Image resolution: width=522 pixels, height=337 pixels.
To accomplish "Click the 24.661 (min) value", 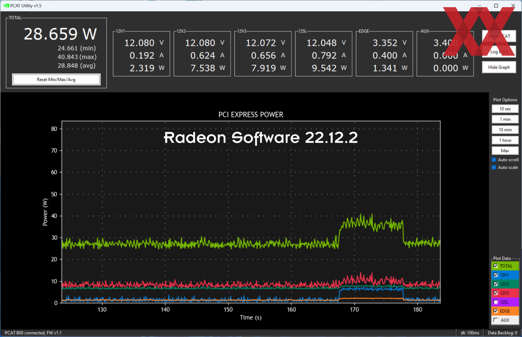I will 77,48.
